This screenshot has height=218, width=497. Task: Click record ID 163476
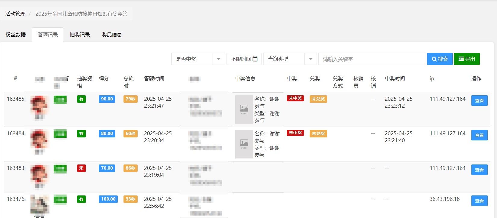[16, 199]
